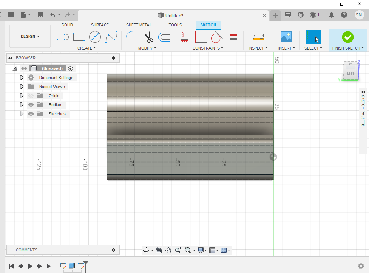
Task: Activate the Select window tool
Action: tap(313, 37)
